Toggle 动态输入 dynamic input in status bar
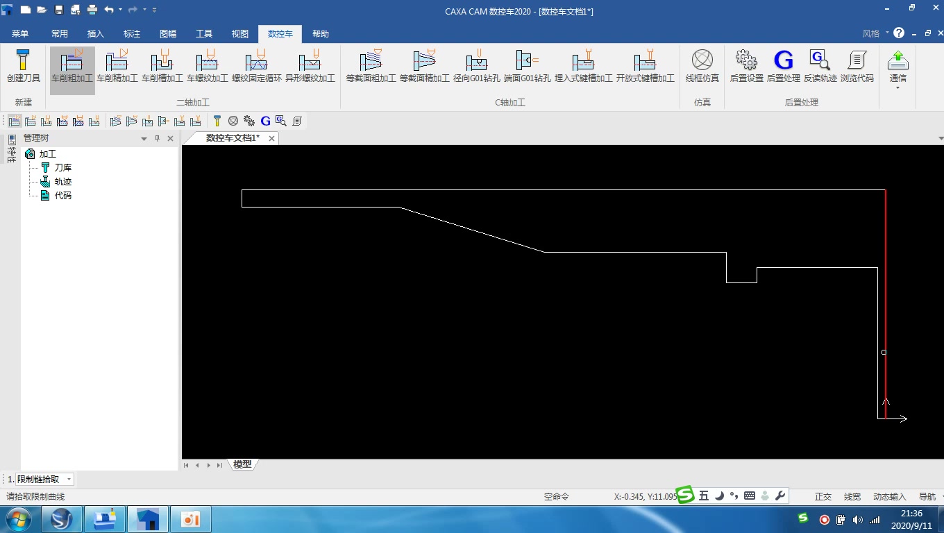 coord(890,497)
